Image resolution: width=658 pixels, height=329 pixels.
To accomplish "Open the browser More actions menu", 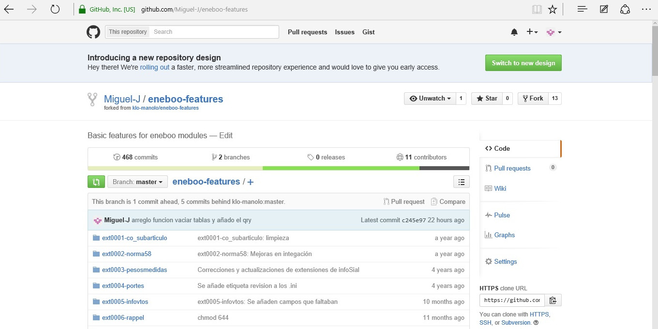I will (x=646, y=9).
